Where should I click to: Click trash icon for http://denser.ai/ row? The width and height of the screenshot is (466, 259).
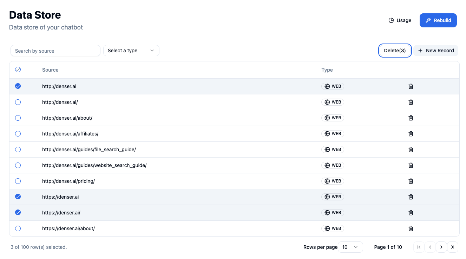pos(411,102)
